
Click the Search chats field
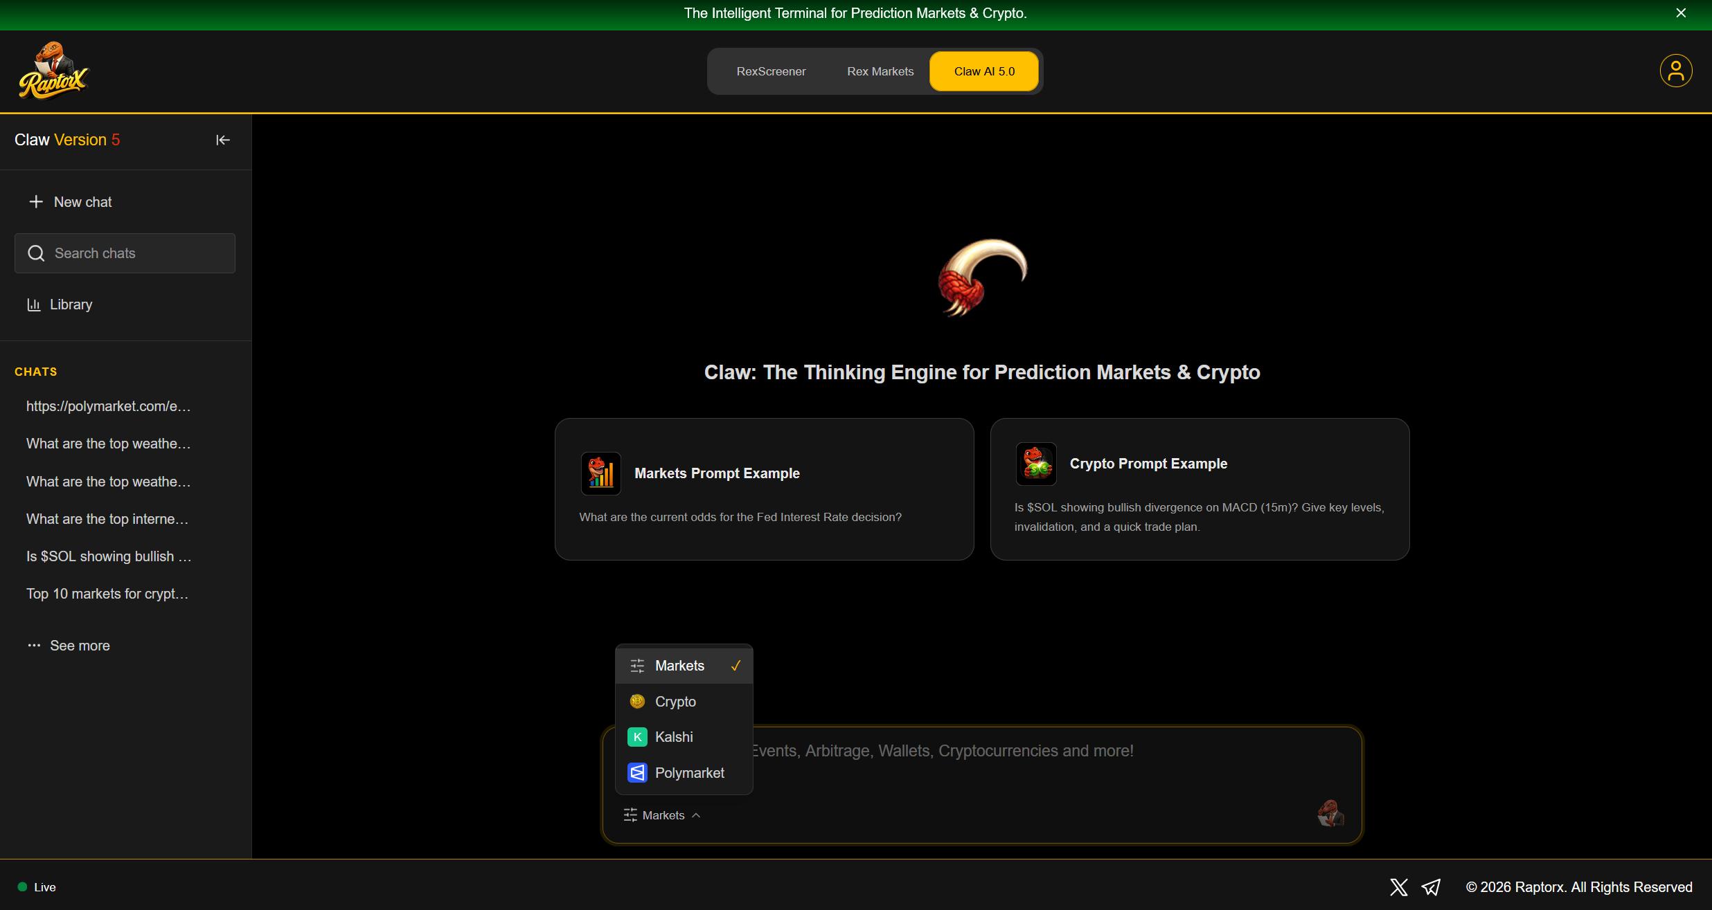[125, 253]
